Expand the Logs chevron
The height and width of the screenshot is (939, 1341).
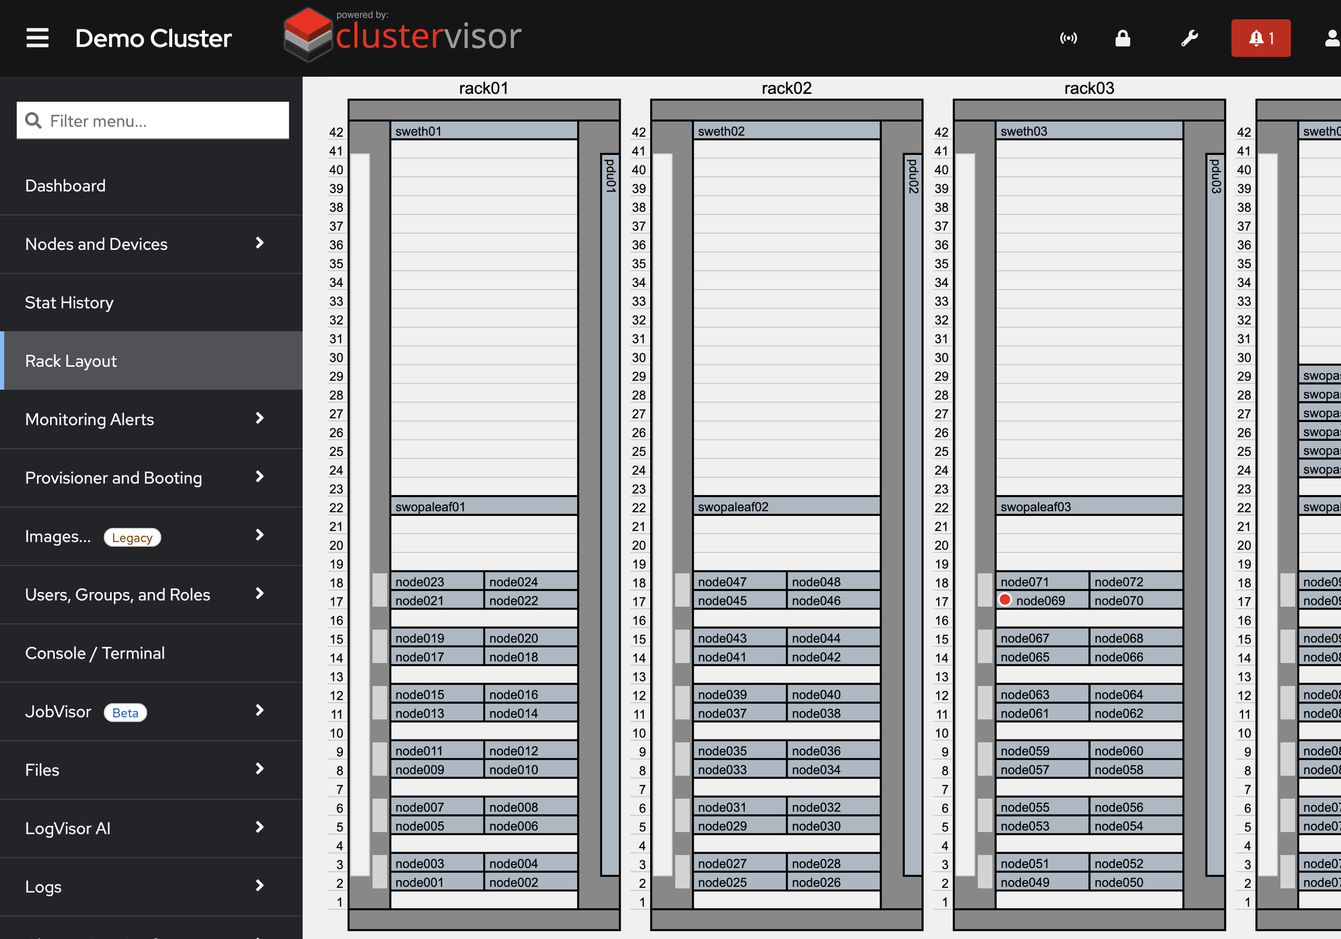pos(260,885)
